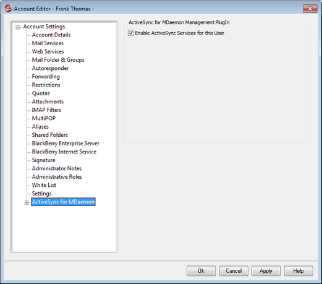Close the Account Editor window

pyautogui.click(x=310, y=9)
